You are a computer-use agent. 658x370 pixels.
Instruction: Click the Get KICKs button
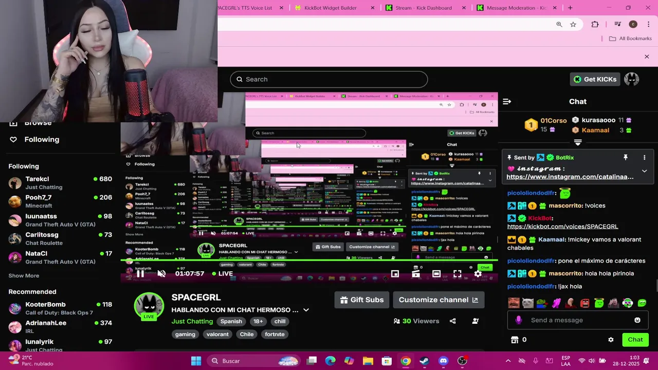coord(594,79)
